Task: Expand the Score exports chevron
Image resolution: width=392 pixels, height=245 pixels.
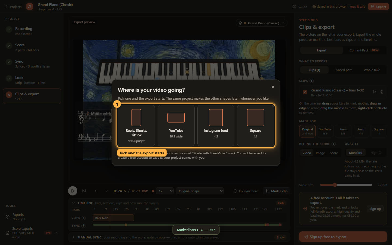Action: coord(57,233)
